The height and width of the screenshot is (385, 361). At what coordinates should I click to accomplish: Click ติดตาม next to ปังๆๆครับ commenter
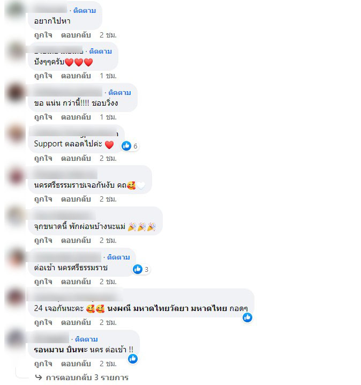101,51
